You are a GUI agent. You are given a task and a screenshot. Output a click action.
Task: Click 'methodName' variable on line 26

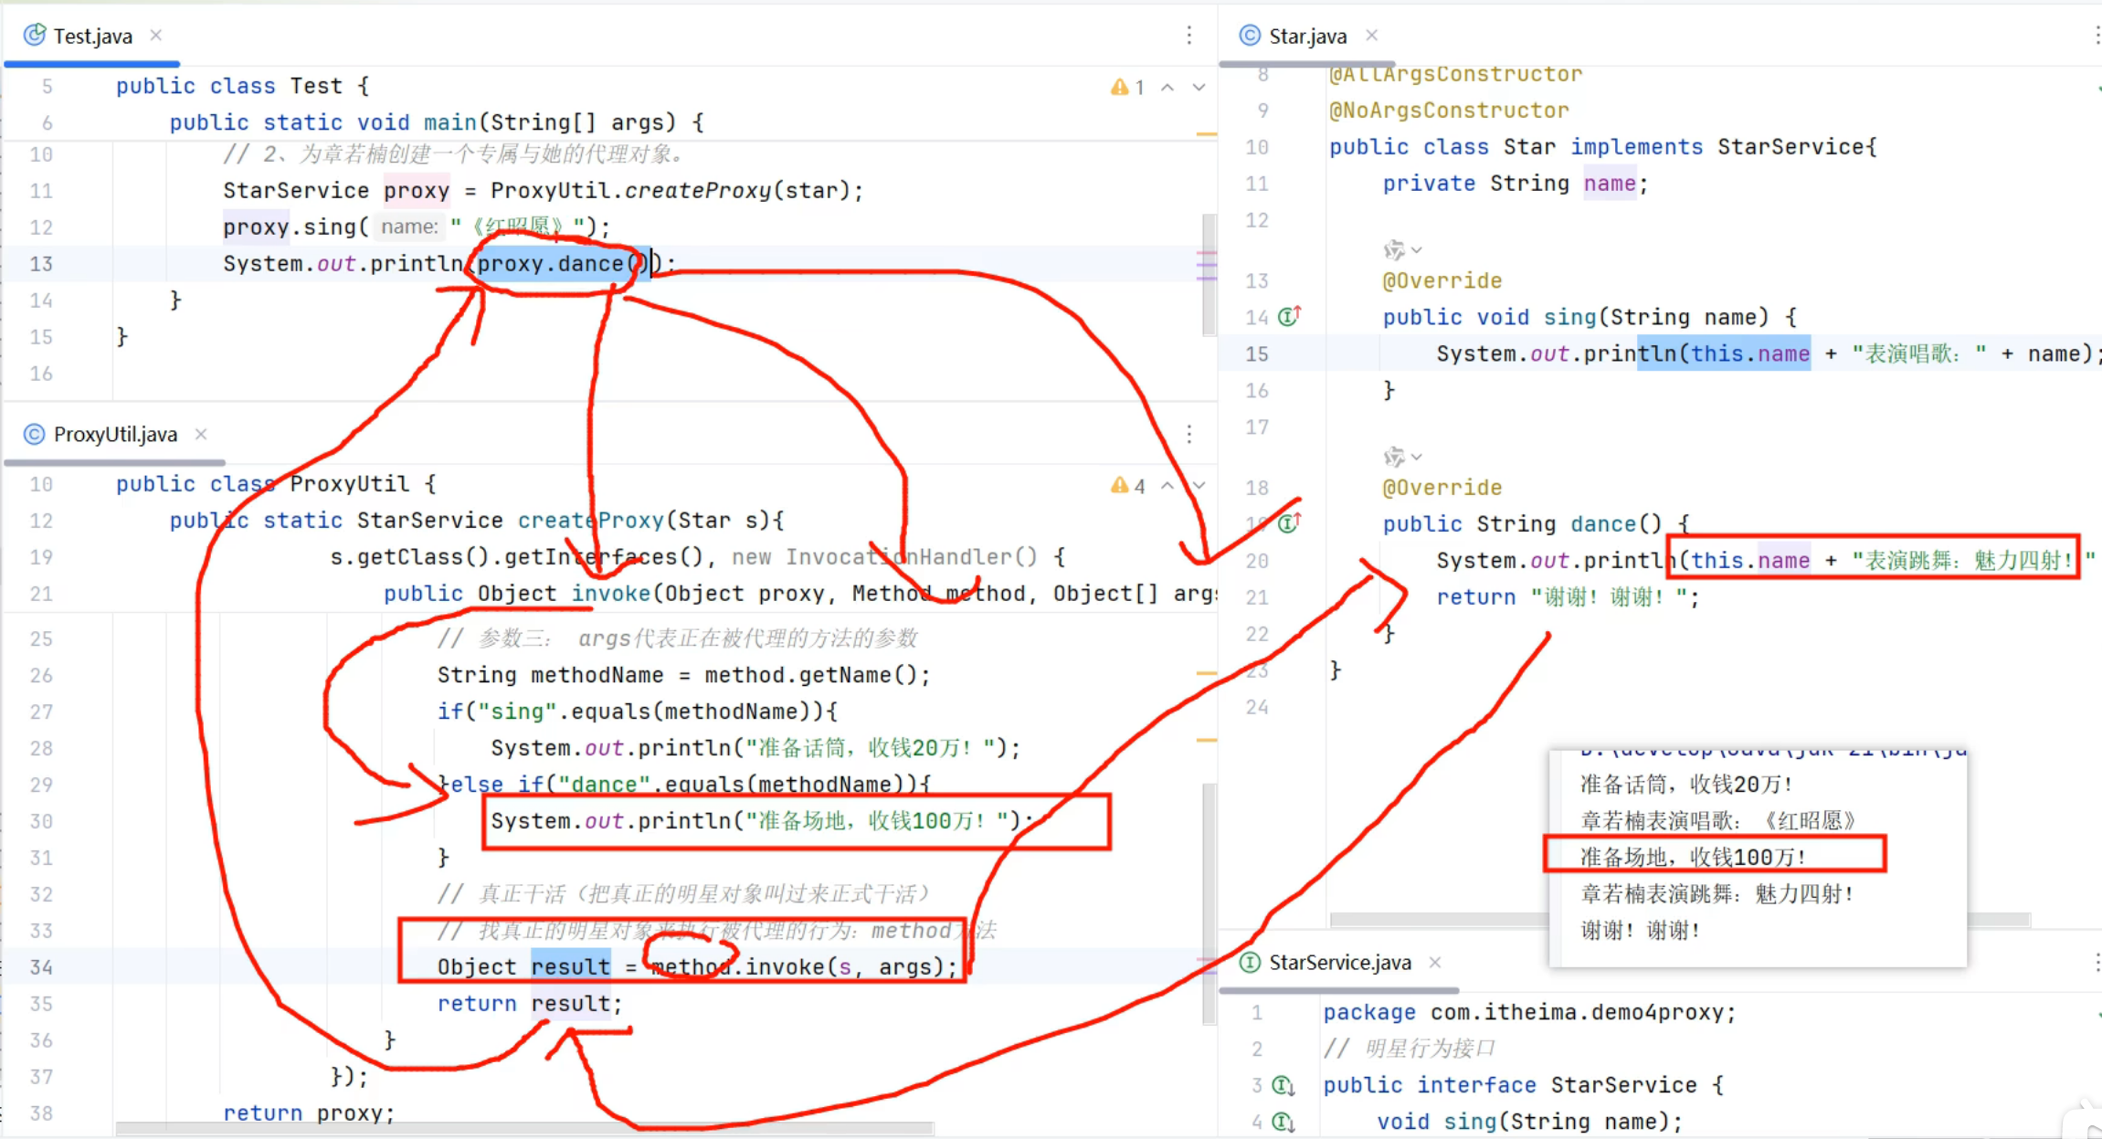pos(597,675)
